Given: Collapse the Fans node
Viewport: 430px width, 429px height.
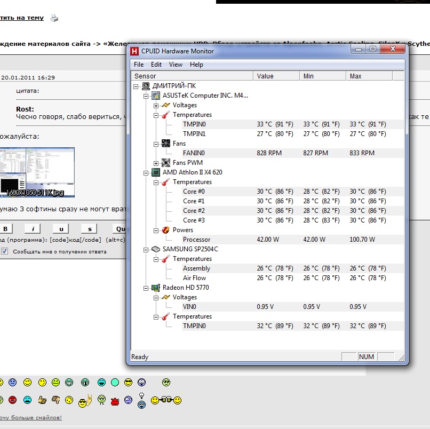Looking at the screenshot, I should 156,144.
